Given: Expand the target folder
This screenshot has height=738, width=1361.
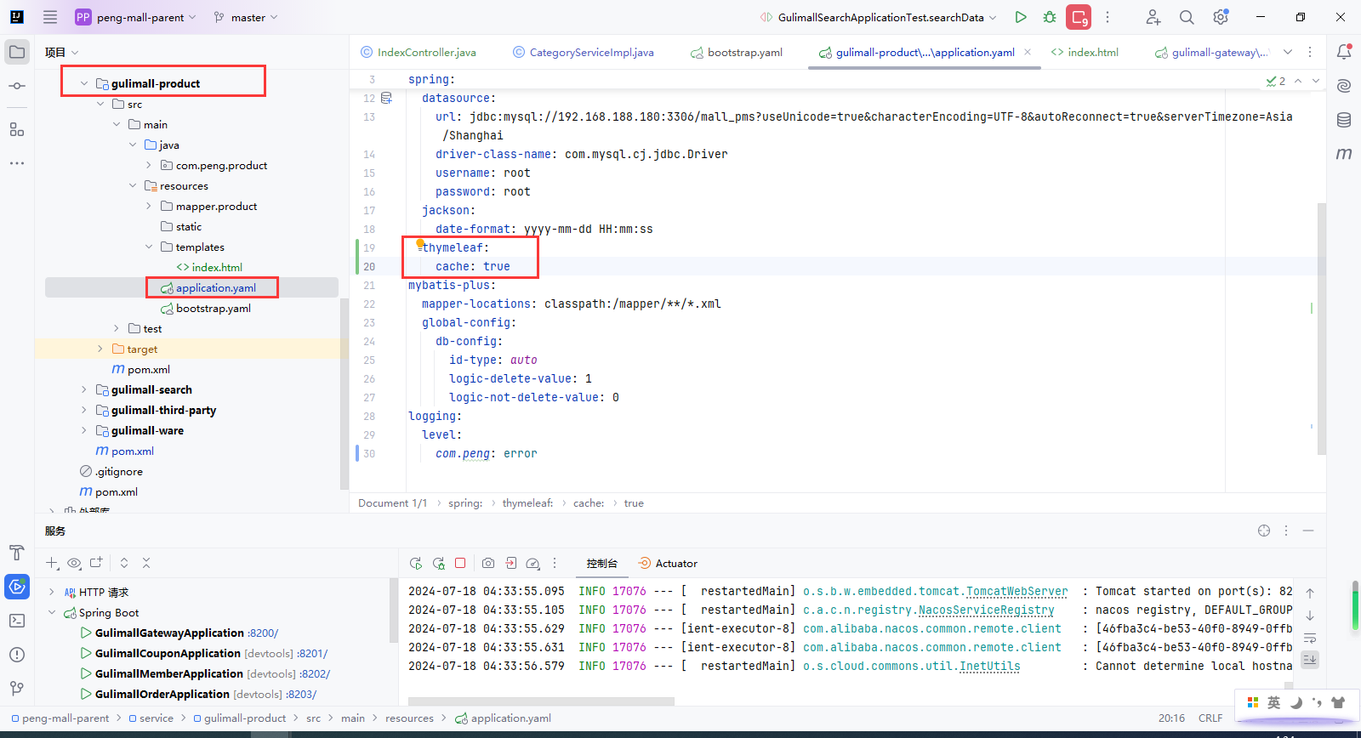Looking at the screenshot, I should tap(100, 349).
